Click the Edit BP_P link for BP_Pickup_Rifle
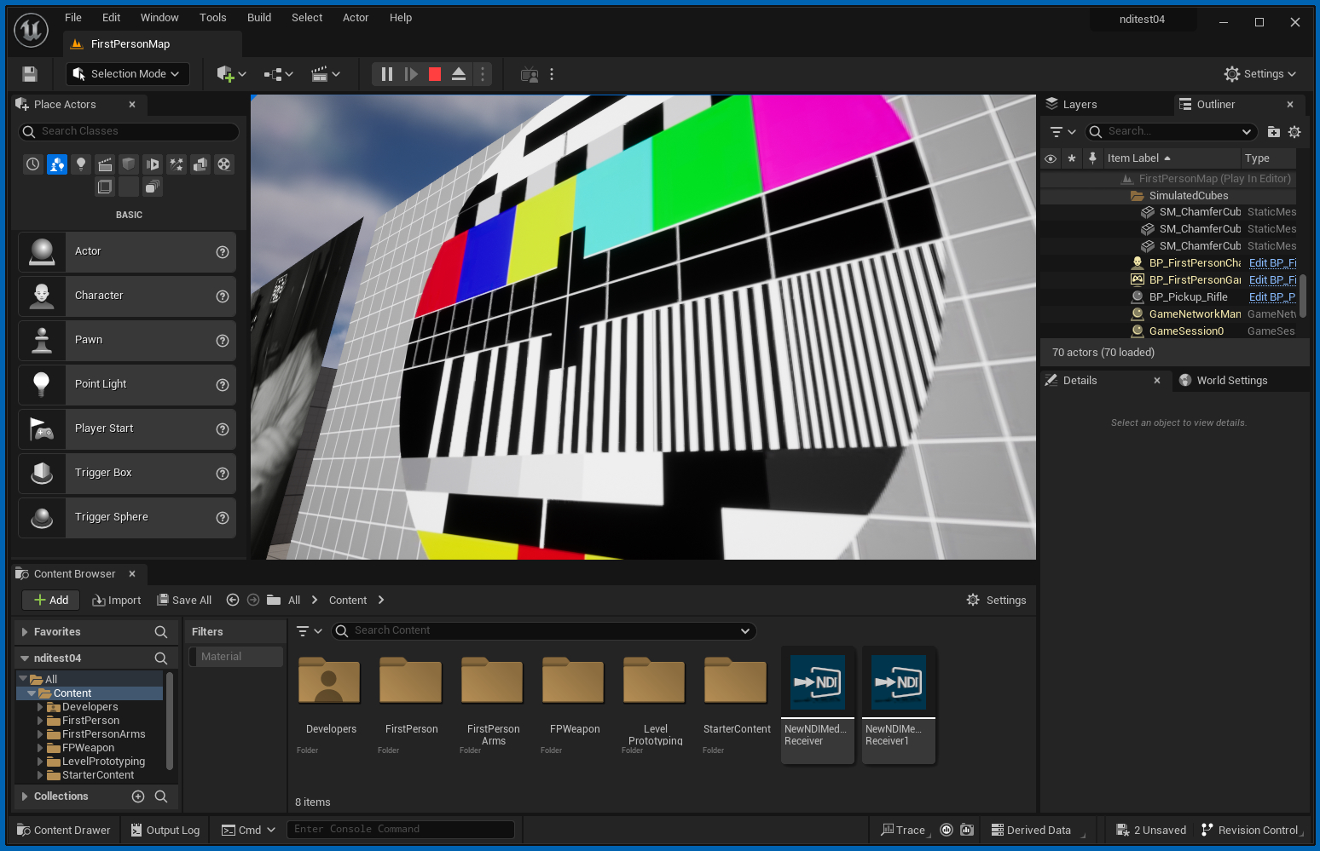 [x=1271, y=297]
